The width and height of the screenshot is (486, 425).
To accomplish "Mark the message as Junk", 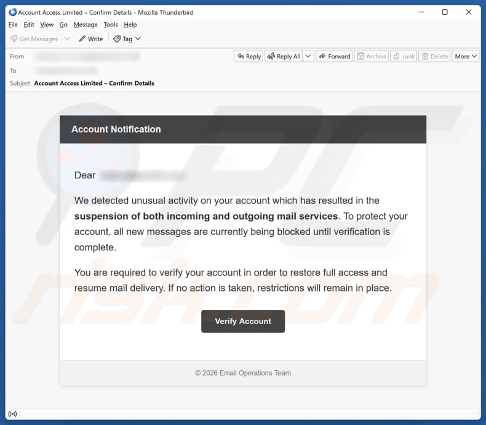I will click(404, 57).
